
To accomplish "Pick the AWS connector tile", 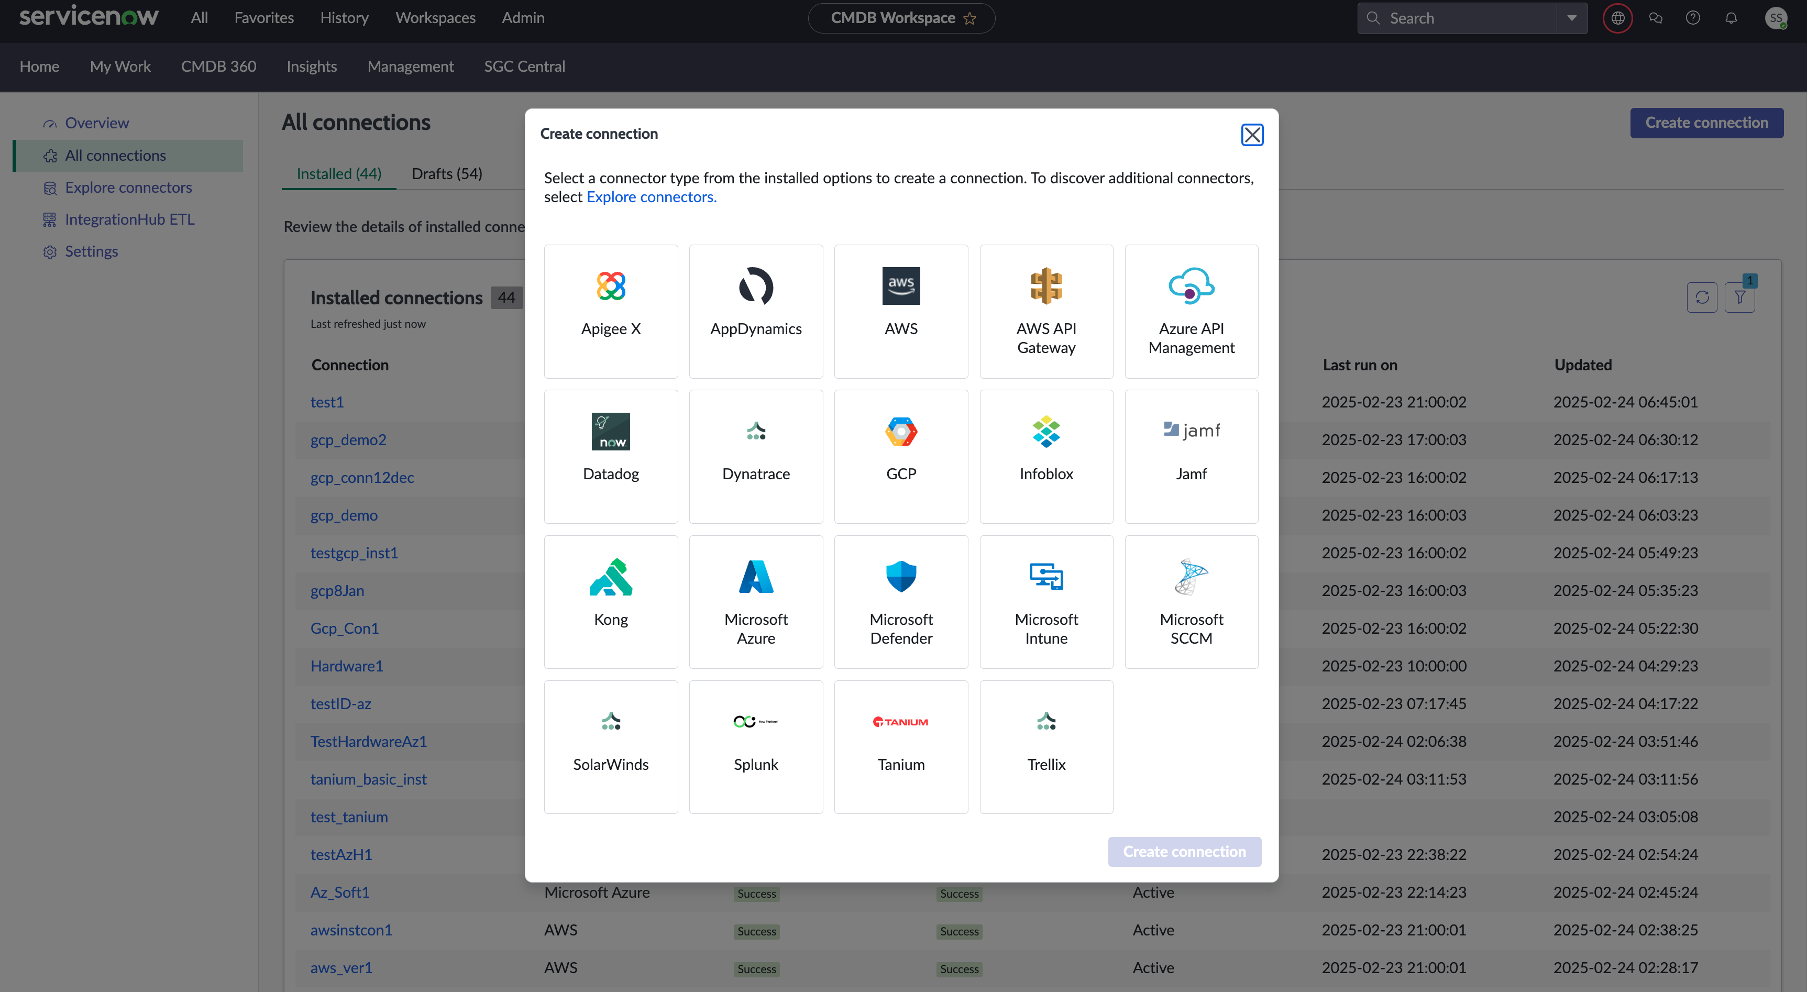I will coord(901,311).
